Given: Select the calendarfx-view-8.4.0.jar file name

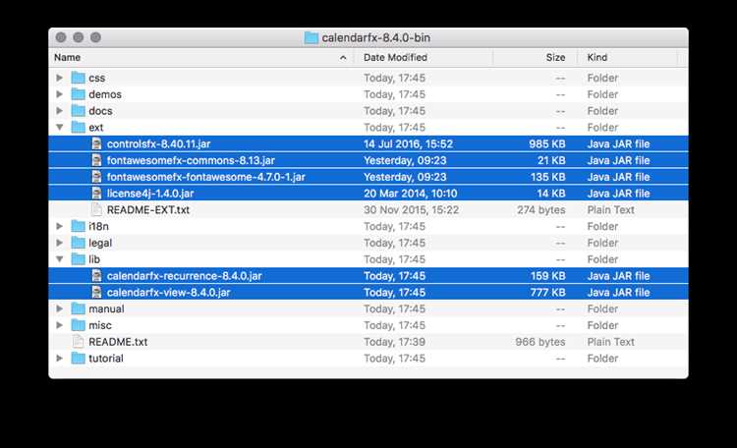Looking at the screenshot, I should pyautogui.click(x=168, y=292).
